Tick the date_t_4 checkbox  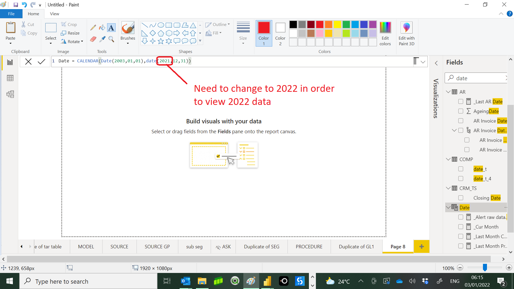point(460,178)
